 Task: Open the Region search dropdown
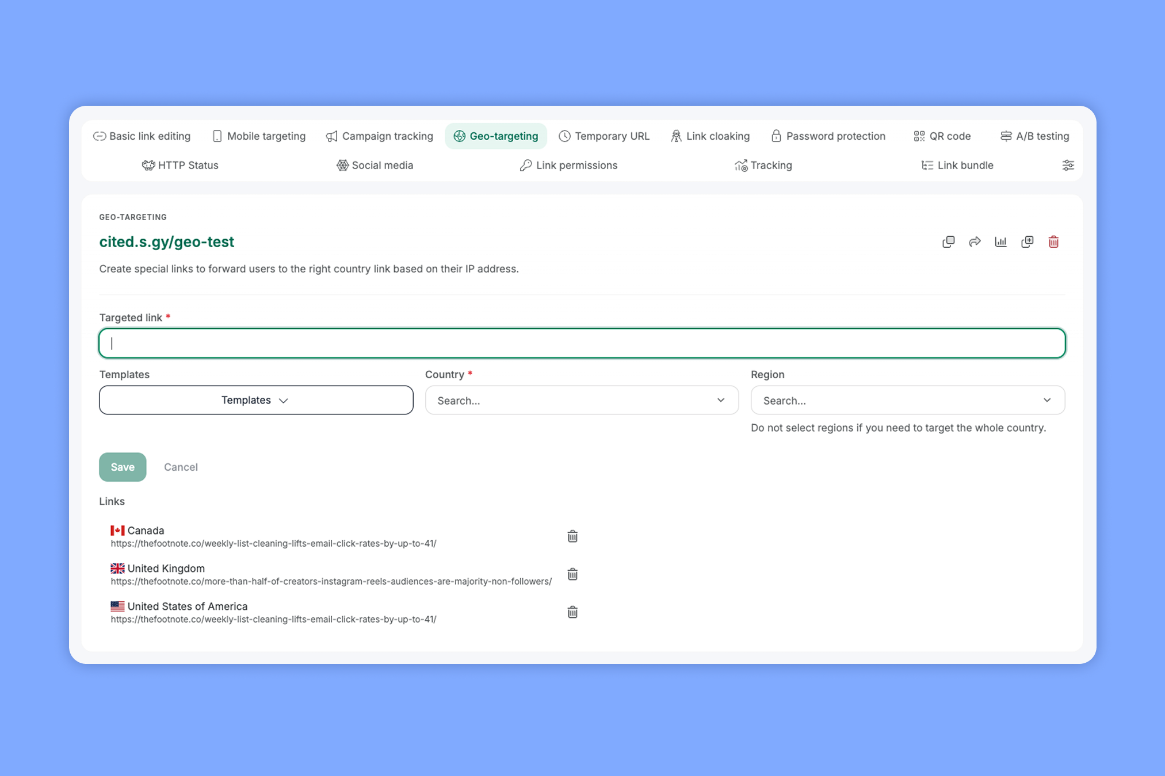[x=908, y=400]
